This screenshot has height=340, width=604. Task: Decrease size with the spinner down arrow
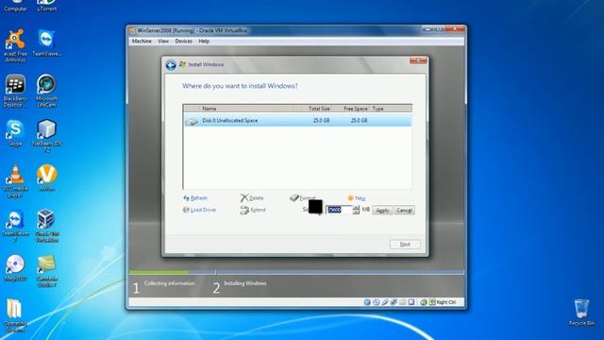point(356,212)
